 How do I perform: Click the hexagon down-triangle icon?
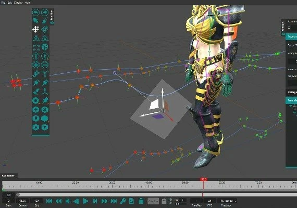(x=45, y=127)
